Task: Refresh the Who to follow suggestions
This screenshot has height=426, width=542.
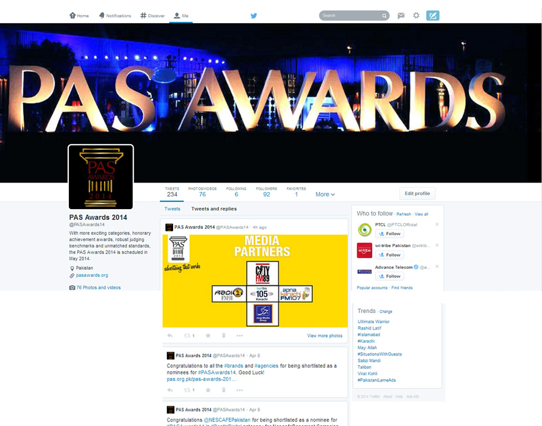Action: click(x=404, y=214)
